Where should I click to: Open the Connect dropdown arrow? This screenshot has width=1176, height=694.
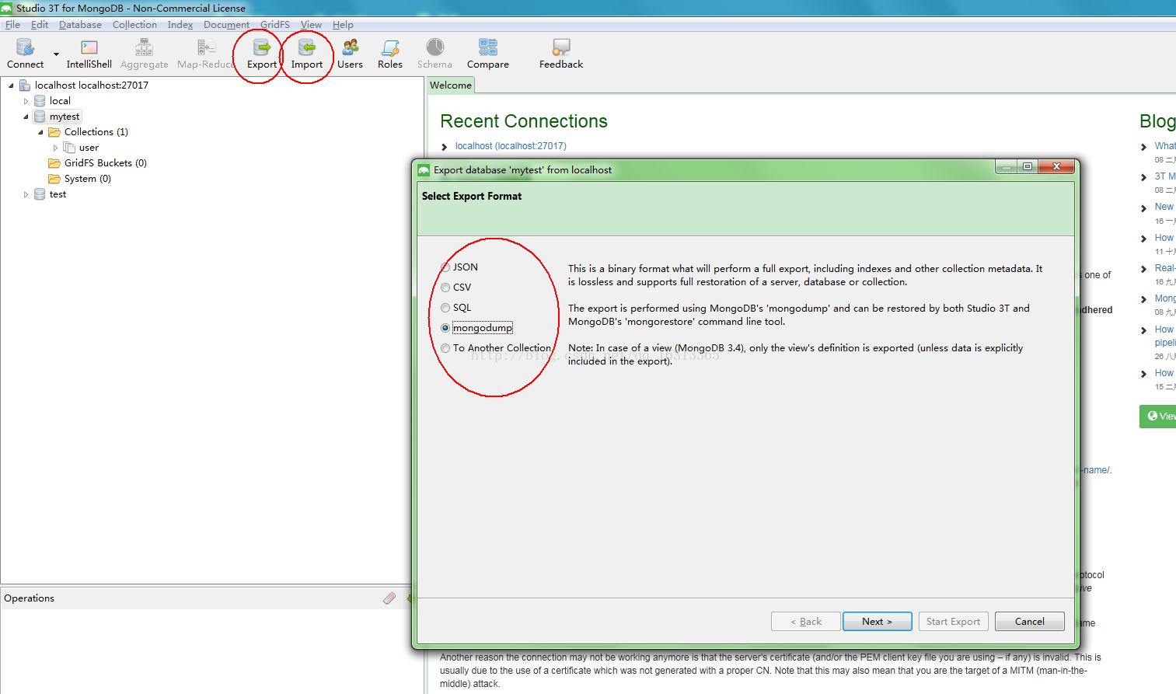56,54
